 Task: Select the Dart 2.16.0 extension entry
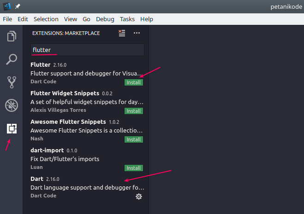click(88, 187)
